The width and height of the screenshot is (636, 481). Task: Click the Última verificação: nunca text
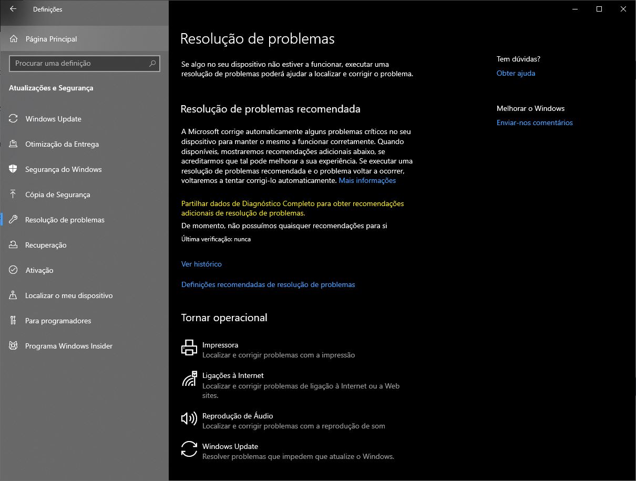[x=216, y=239]
